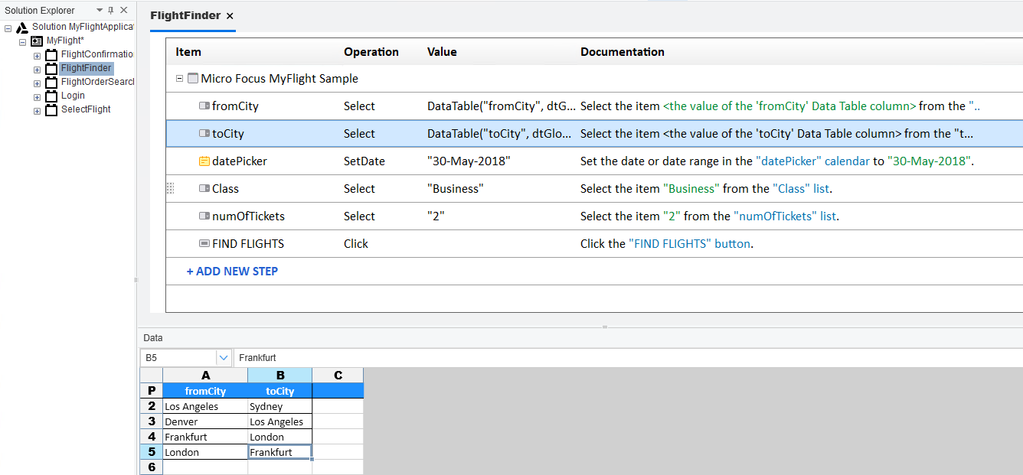Collapse the MyFlight test node

tap(23, 41)
